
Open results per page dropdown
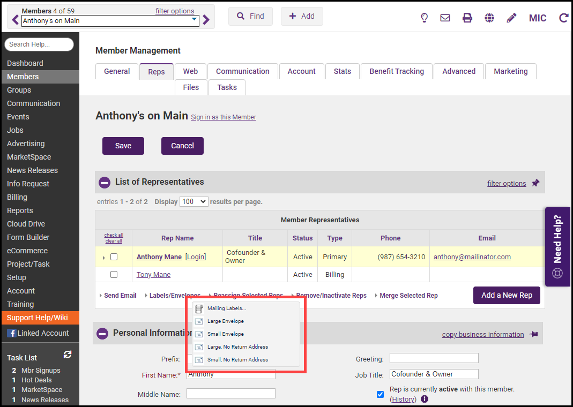194,202
